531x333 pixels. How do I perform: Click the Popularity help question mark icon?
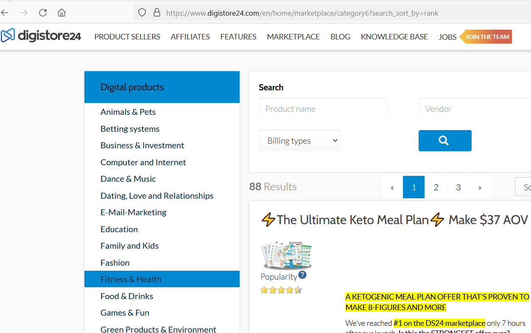point(302,275)
